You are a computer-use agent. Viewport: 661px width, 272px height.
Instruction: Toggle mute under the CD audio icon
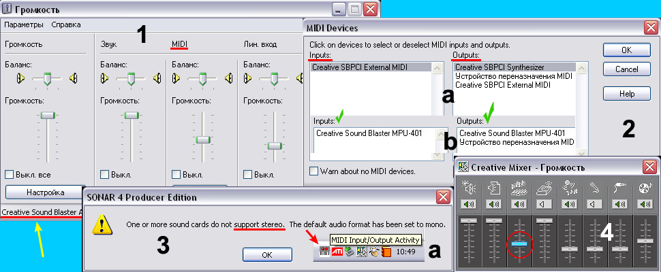tap(645, 205)
